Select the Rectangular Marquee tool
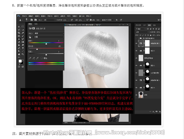 [23, 27]
